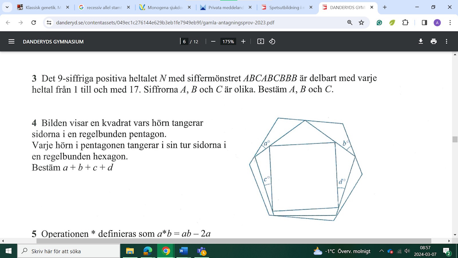The height and width of the screenshot is (258, 458).
Task: Toggle the PDF sidebar menu
Action: click(11, 42)
